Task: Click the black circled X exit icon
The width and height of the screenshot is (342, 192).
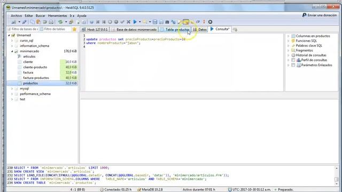Action: coord(210,22)
